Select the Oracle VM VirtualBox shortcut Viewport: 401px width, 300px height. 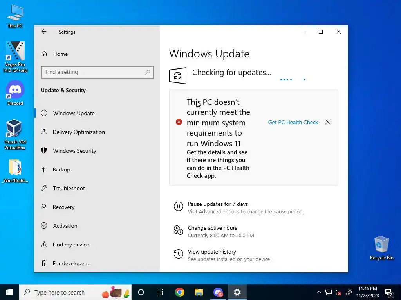pyautogui.click(x=15, y=134)
